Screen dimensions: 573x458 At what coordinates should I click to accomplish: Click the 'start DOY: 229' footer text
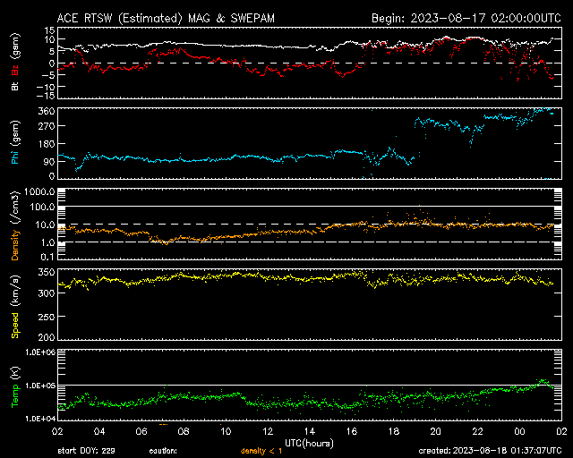click(87, 451)
